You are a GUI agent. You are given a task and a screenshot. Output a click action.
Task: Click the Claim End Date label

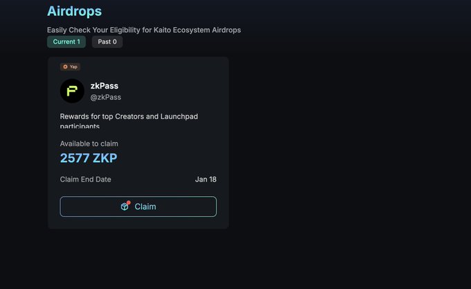pyautogui.click(x=85, y=179)
